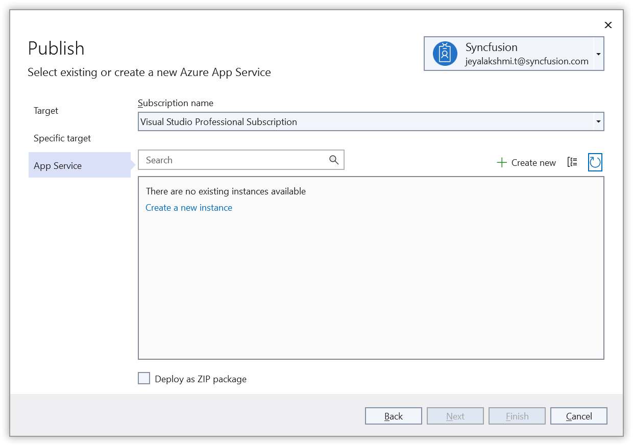The image size is (633, 446).
Task: Select the App Service step
Action: pos(57,165)
